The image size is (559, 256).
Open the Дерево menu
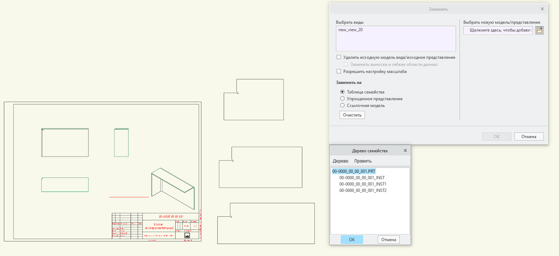[x=341, y=161]
